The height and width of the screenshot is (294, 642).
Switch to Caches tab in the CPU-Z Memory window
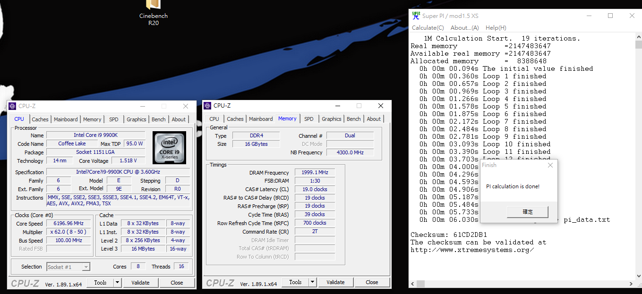tap(235, 119)
